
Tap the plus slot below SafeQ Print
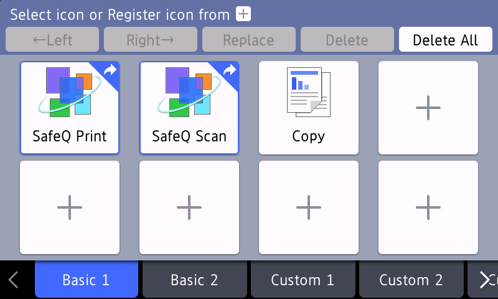click(70, 207)
